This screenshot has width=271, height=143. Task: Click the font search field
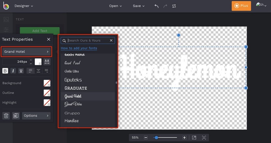[x=88, y=41]
